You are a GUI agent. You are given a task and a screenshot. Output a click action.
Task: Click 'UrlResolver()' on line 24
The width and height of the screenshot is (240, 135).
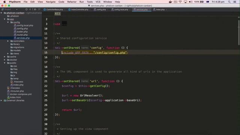pyautogui.click(x=91, y=96)
